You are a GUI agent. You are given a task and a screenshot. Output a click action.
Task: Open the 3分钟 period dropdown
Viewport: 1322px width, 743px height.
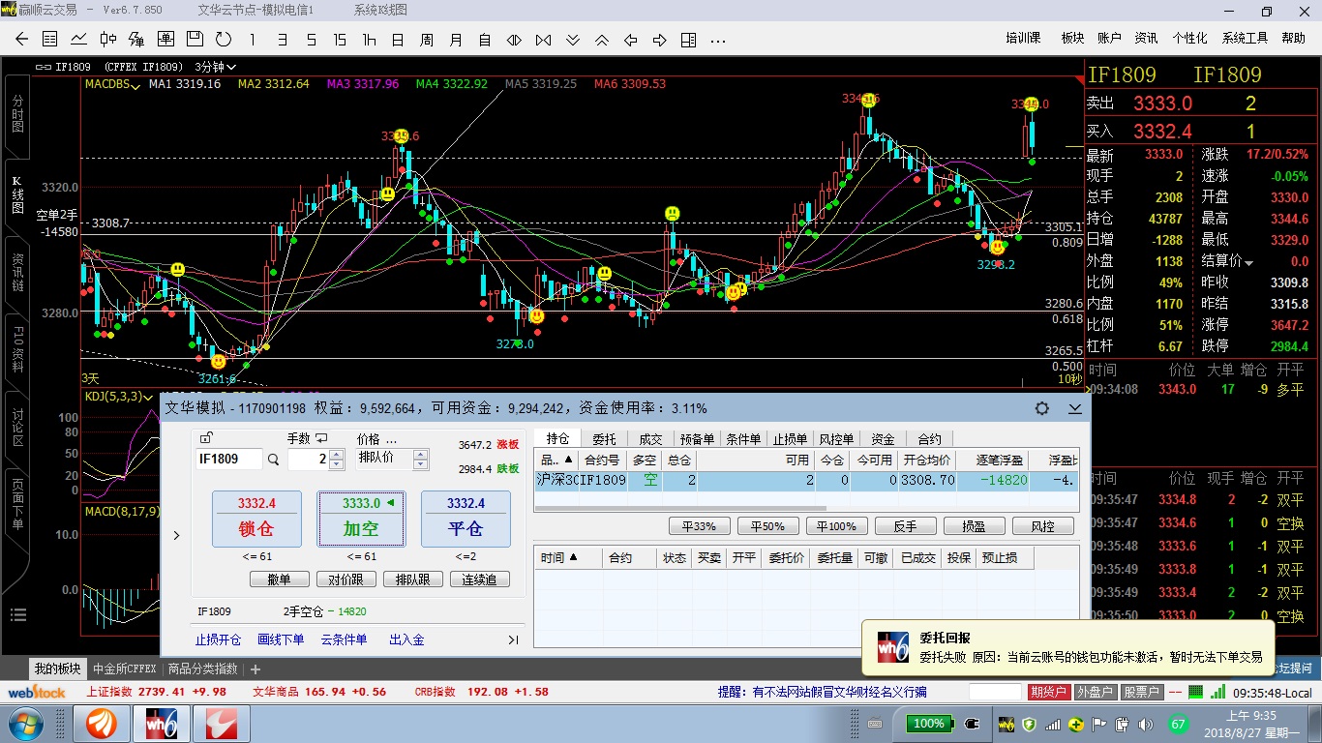click(x=215, y=67)
